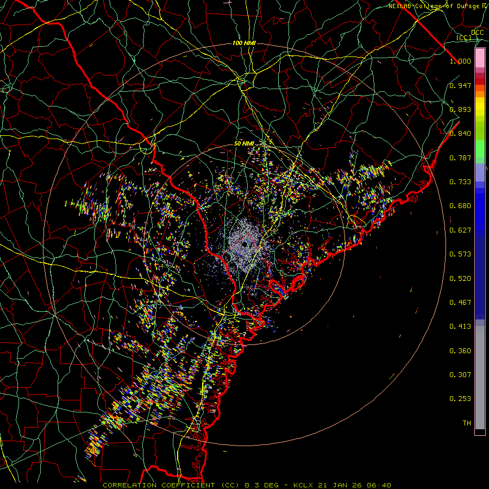This screenshot has height=489, width=489.
Task: Pick the light periwinkle legend band
Action: click(x=480, y=172)
